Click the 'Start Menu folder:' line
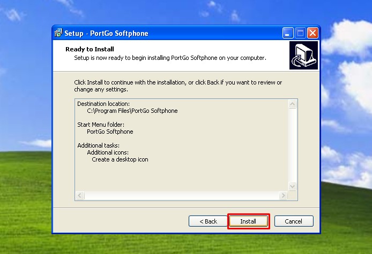The height and width of the screenshot is (254, 372). click(101, 125)
